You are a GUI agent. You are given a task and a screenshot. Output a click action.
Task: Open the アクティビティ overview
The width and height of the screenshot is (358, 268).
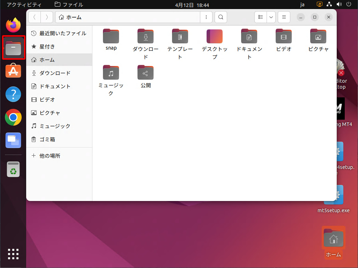tap(24, 5)
